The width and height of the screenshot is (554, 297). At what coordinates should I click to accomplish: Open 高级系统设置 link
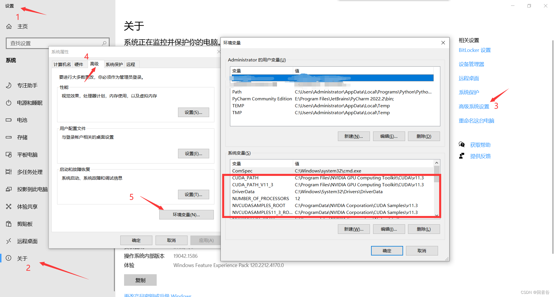pos(474,107)
